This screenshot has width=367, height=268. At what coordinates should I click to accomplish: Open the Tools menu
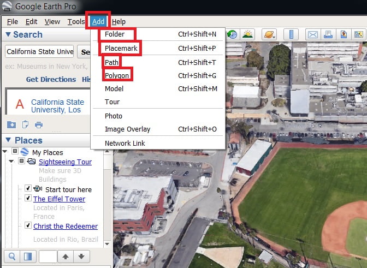[76, 22]
